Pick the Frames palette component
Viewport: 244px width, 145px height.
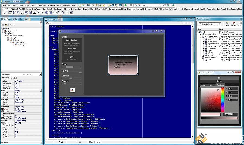[10, 12]
